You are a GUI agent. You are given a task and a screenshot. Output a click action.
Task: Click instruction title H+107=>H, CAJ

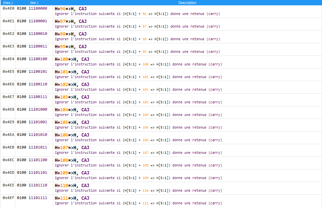(x=72, y=148)
